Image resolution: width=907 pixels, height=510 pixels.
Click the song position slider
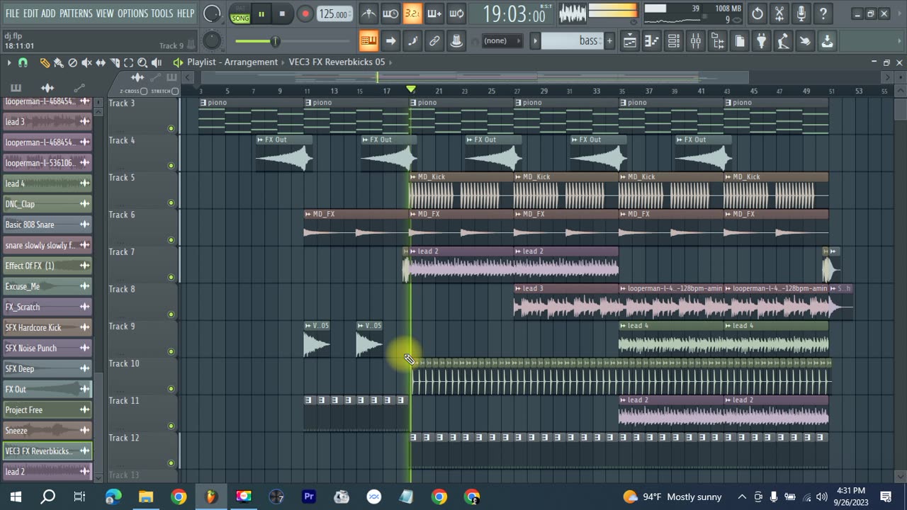point(276,41)
